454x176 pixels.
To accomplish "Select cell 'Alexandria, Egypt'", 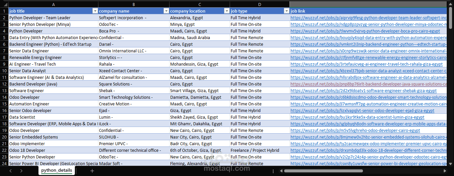I will click(x=199, y=18).
